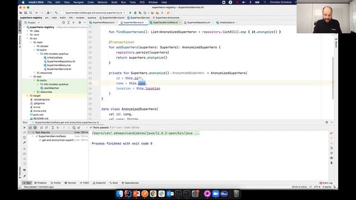Viewport: 356px width, 200px height.
Task: Clear console output with trash icon
Action: coord(332,163)
